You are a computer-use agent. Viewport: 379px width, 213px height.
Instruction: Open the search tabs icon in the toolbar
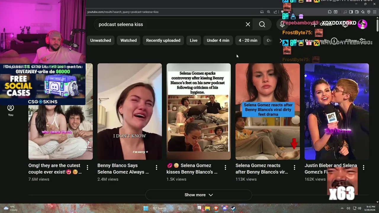tap(335, 12)
